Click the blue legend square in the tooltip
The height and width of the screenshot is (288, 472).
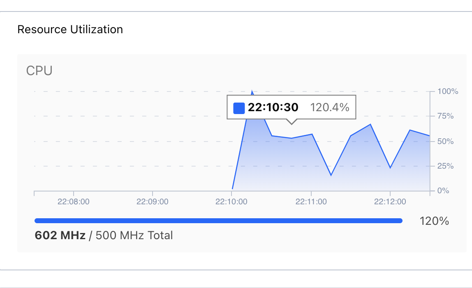coord(239,107)
